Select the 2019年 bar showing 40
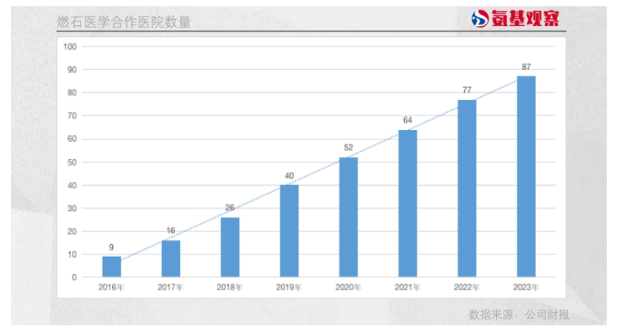This screenshot has height=334, width=617. pyautogui.click(x=289, y=231)
